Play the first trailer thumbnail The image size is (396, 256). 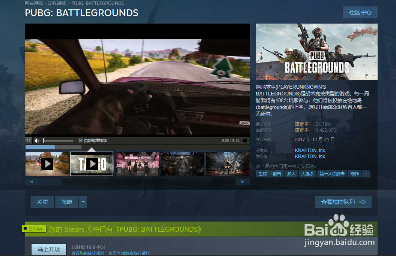click(x=47, y=164)
